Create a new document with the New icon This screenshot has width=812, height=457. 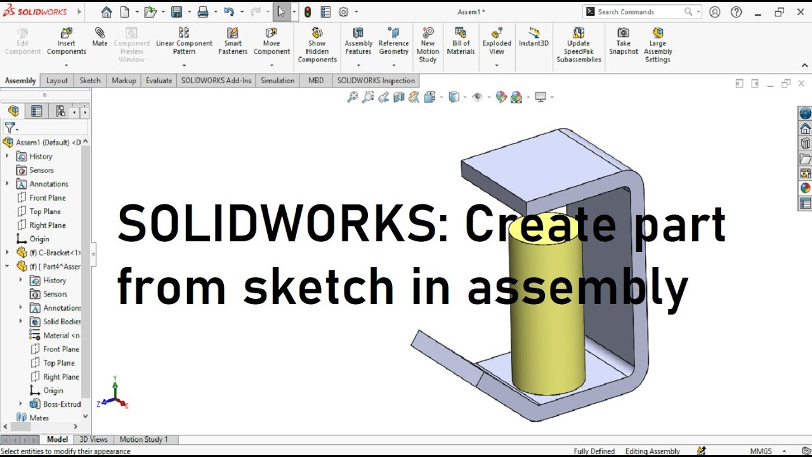pos(124,12)
